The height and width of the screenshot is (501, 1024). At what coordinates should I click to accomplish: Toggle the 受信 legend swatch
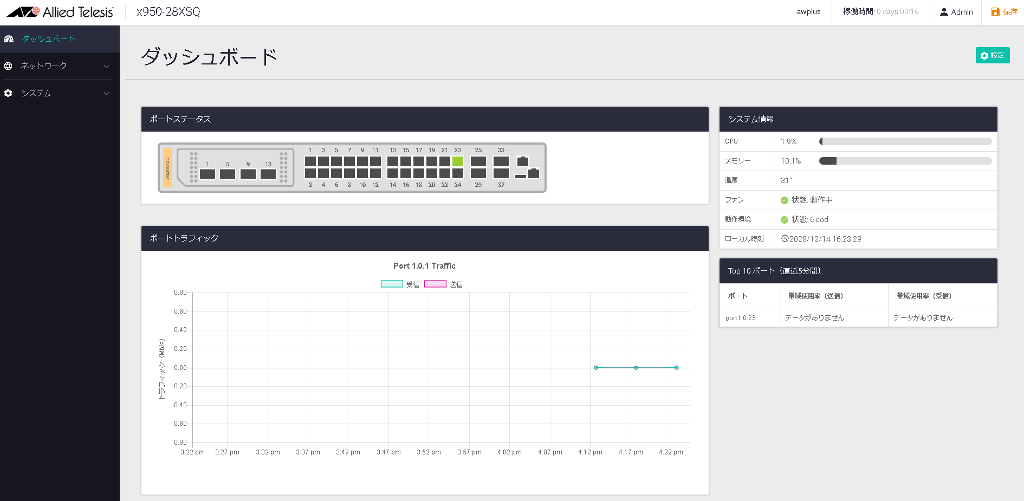392,284
